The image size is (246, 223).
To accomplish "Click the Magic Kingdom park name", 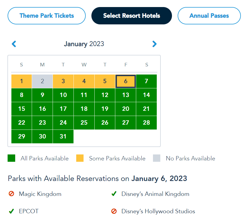I will click(x=40, y=194).
